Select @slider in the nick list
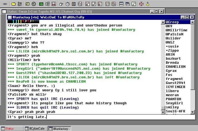The image size is (198, 131). click(178, 38)
